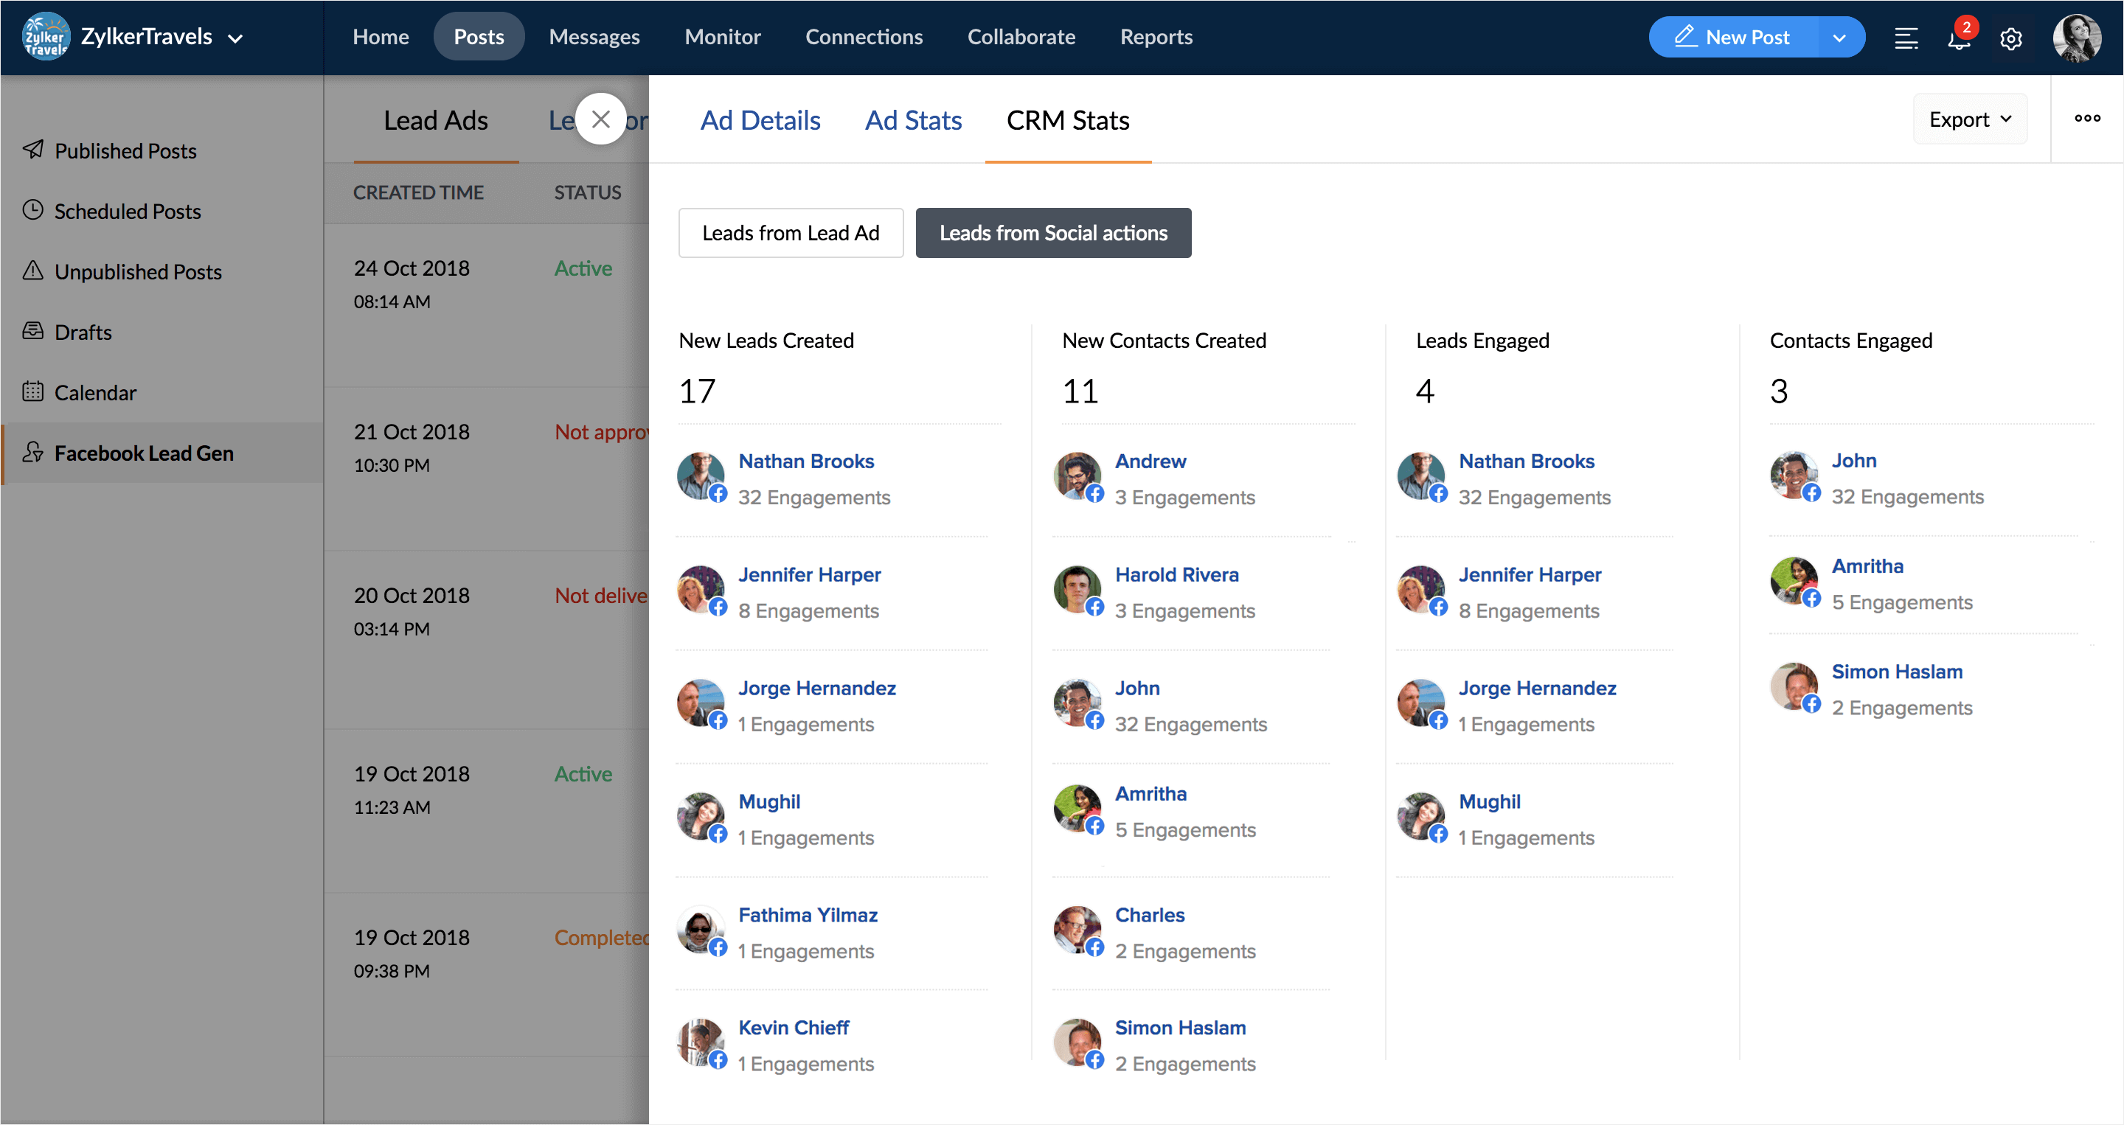Open the notifications bell icon

pyautogui.click(x=1958, y=38)
